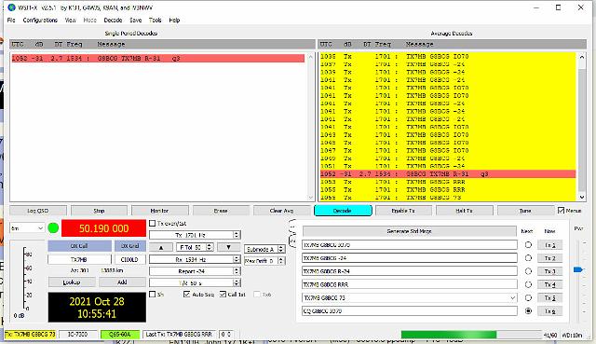The image size is (596, 344).
Task: Select the Next radio button for Tx 6
Action: (528, 310)
